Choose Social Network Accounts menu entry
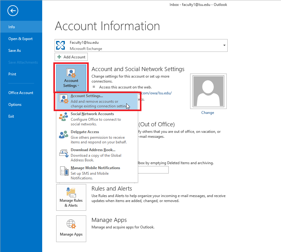Screen dimensions: 281x252 coord(97,119)
